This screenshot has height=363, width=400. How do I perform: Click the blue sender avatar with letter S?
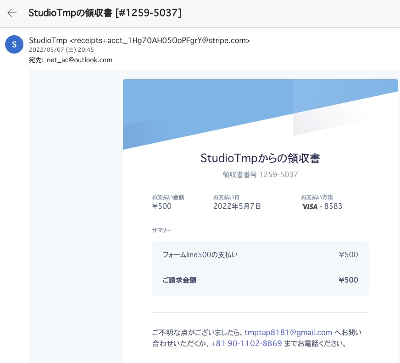[14, 44]
